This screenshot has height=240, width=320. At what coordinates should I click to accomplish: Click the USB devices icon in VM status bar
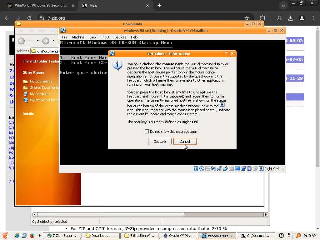pos(225,168)
